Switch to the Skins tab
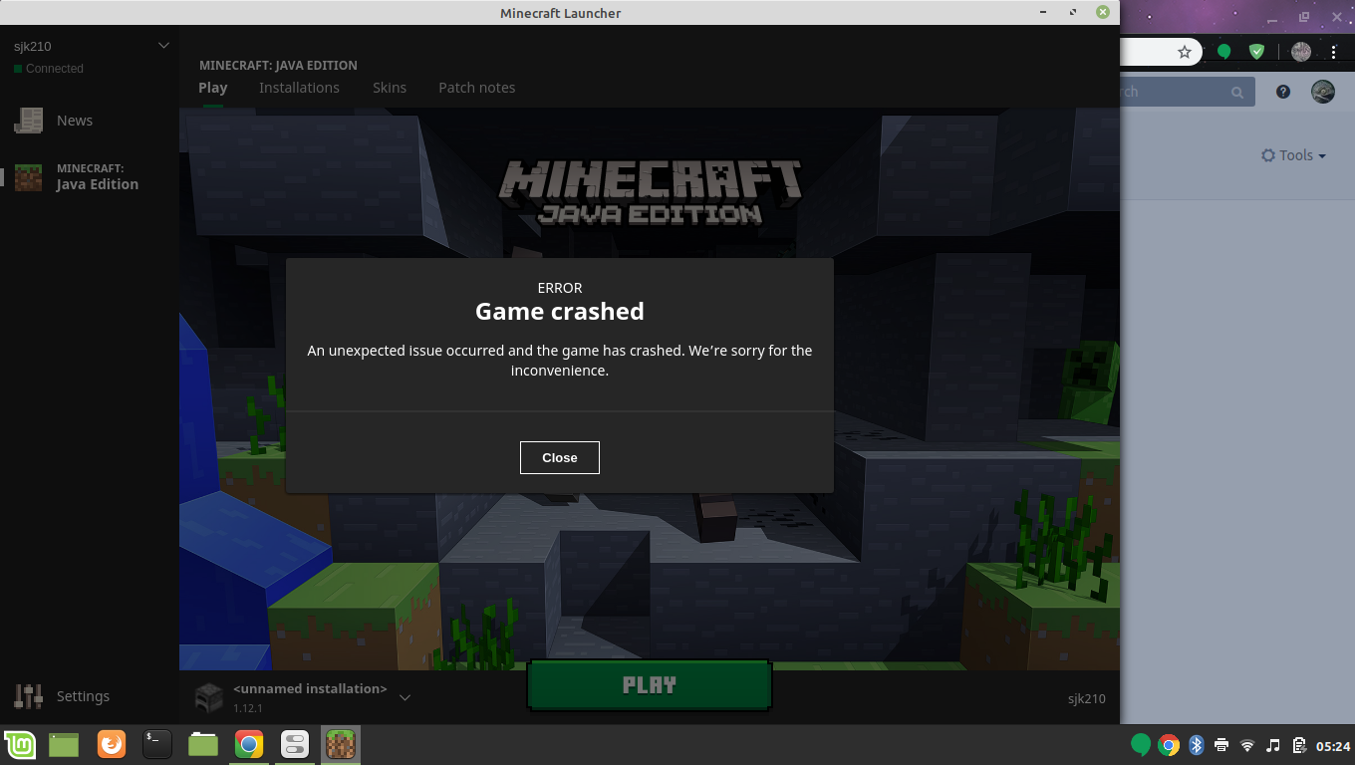The width and height of the screenshot is (1355, 765). 390,88
